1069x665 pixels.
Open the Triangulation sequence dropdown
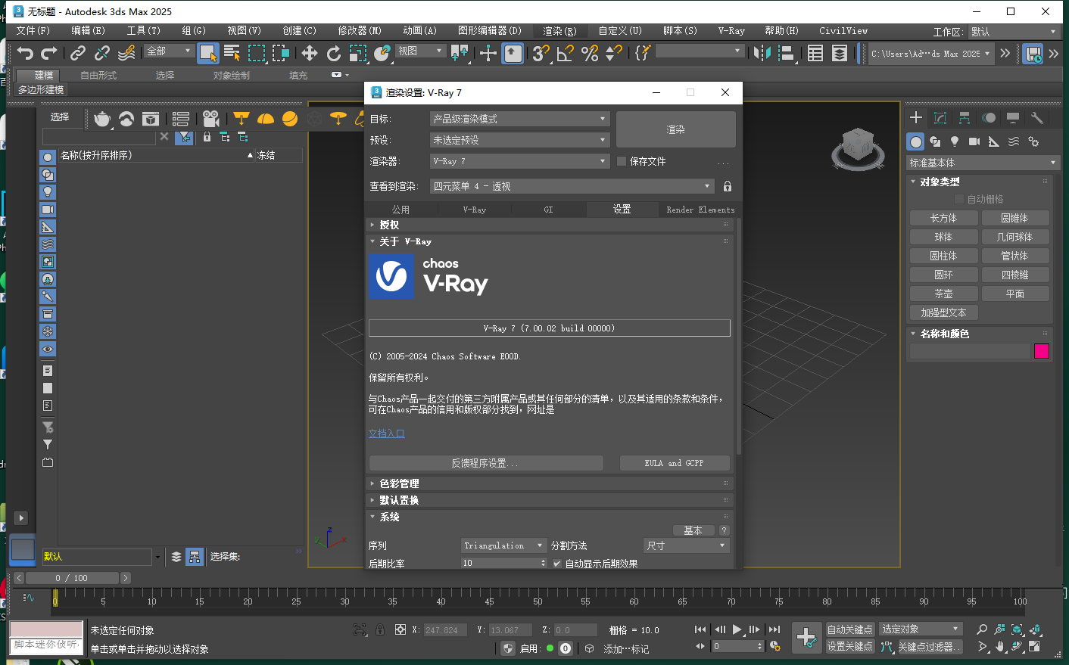[503, 545]
